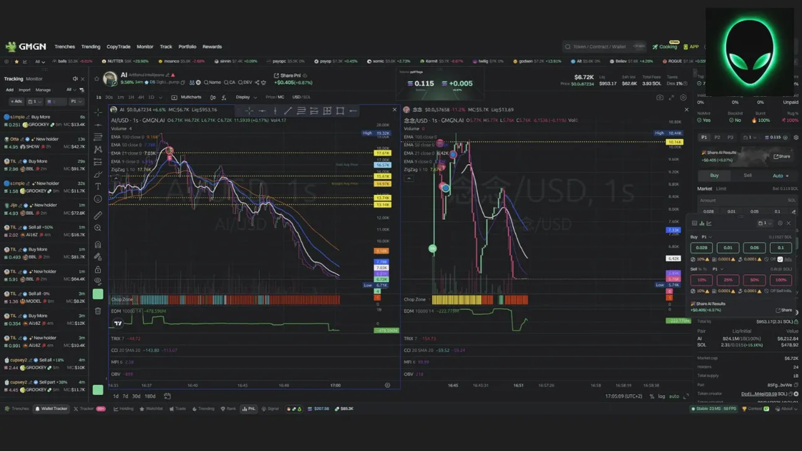Select the 1s timeframe
The width and height of the screenshot is (802, 451).
point(98,97)
